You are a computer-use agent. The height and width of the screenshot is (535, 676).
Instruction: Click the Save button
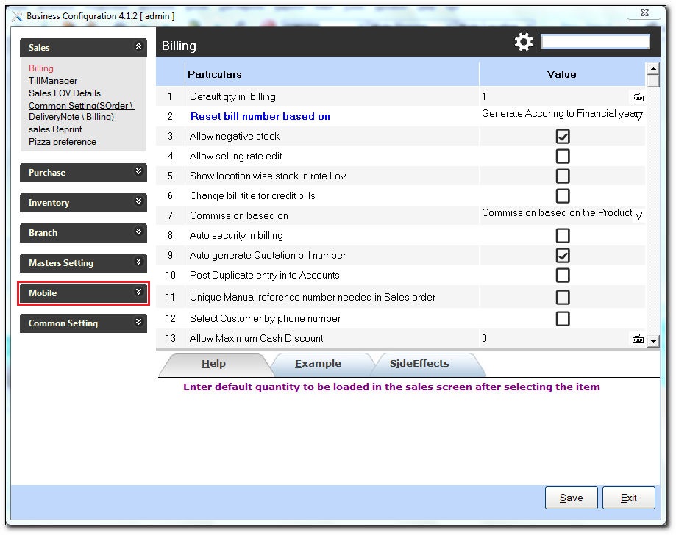(572, 498)
